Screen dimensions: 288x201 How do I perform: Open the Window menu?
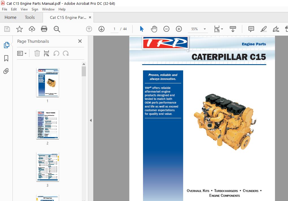click(48, 9)
